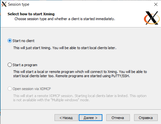Click the description mentioning PuTTY/SSH

coord(80,73)
